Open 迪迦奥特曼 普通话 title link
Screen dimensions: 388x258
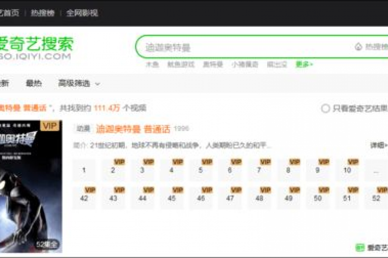point(133,129)
